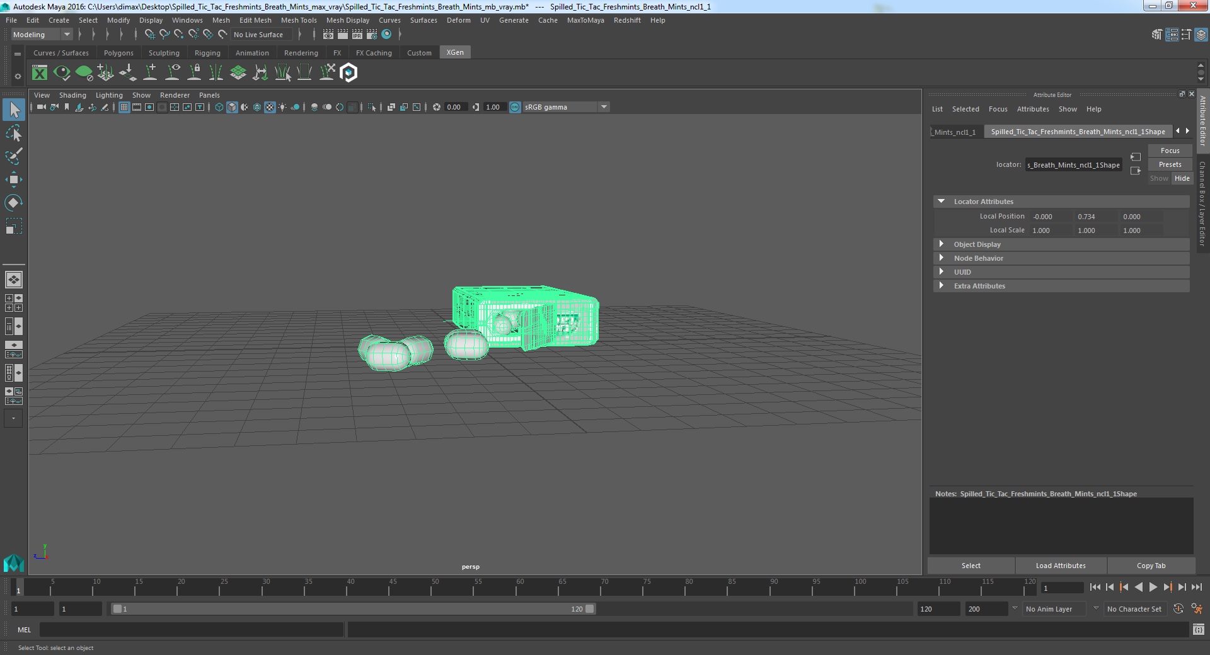Toggle the color management sRGB button
The height and width of the screenshot is (655, 1210).
point(515,107)
